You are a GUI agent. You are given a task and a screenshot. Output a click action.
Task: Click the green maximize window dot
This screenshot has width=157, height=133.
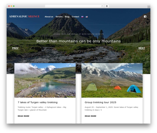coord(14,6)
